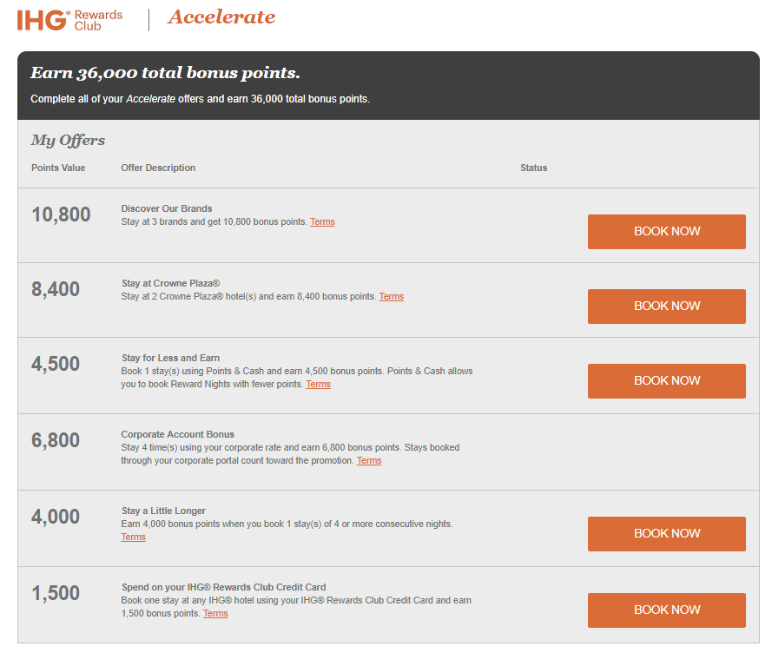This screenshot has width=772, height=653.
Task: Select the 1,500 points value
Action: (56, 593)
